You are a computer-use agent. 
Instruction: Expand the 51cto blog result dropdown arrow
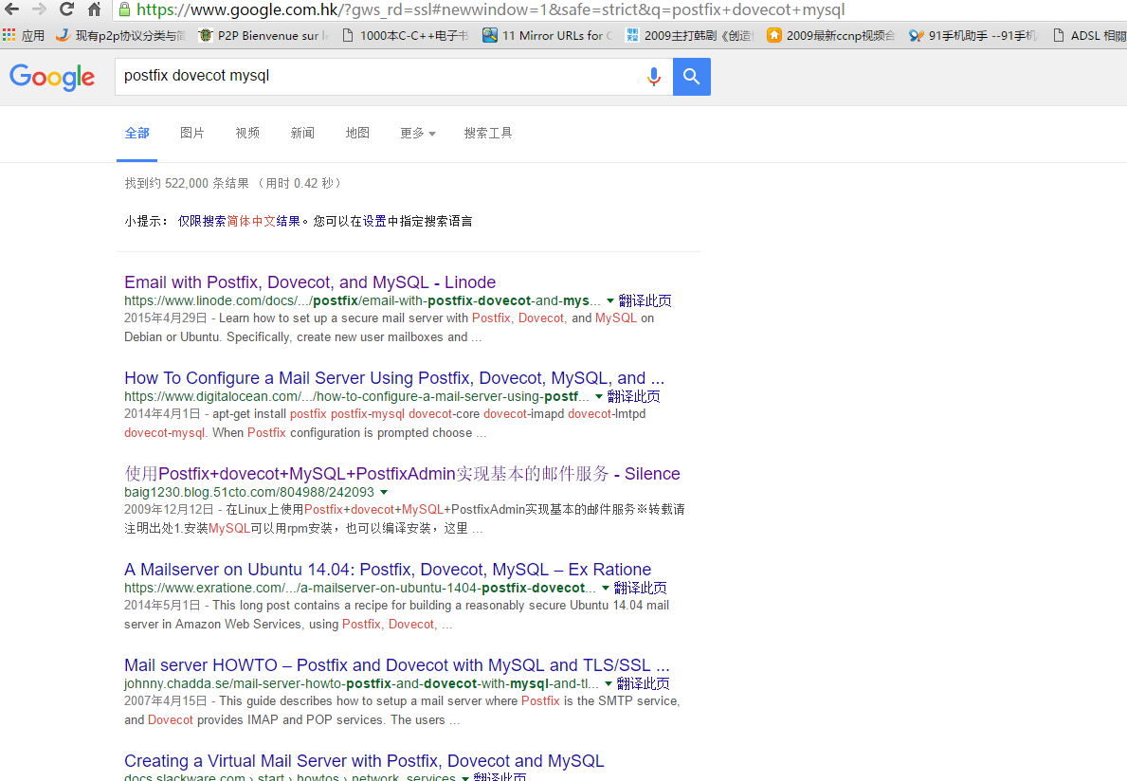384,492
